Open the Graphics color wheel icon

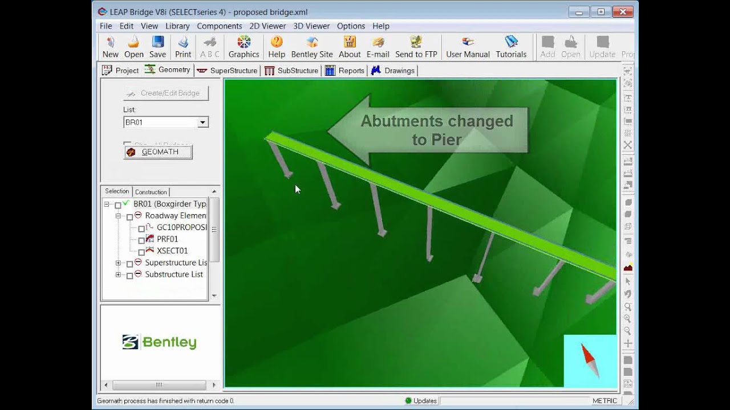(244, 42)
